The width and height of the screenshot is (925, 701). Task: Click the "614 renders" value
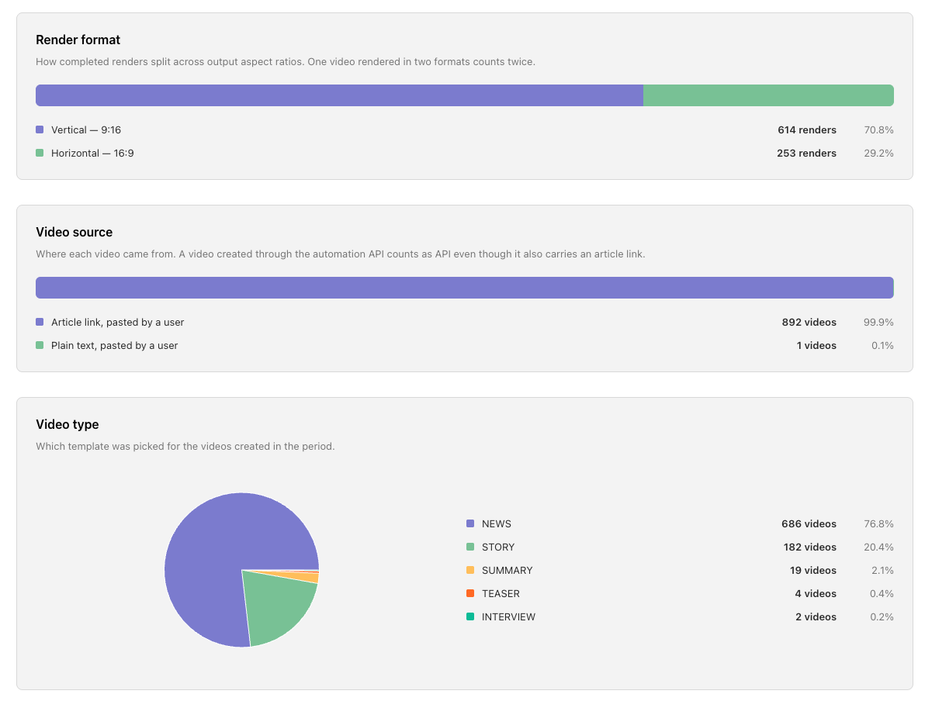click(x=807, y=129)
